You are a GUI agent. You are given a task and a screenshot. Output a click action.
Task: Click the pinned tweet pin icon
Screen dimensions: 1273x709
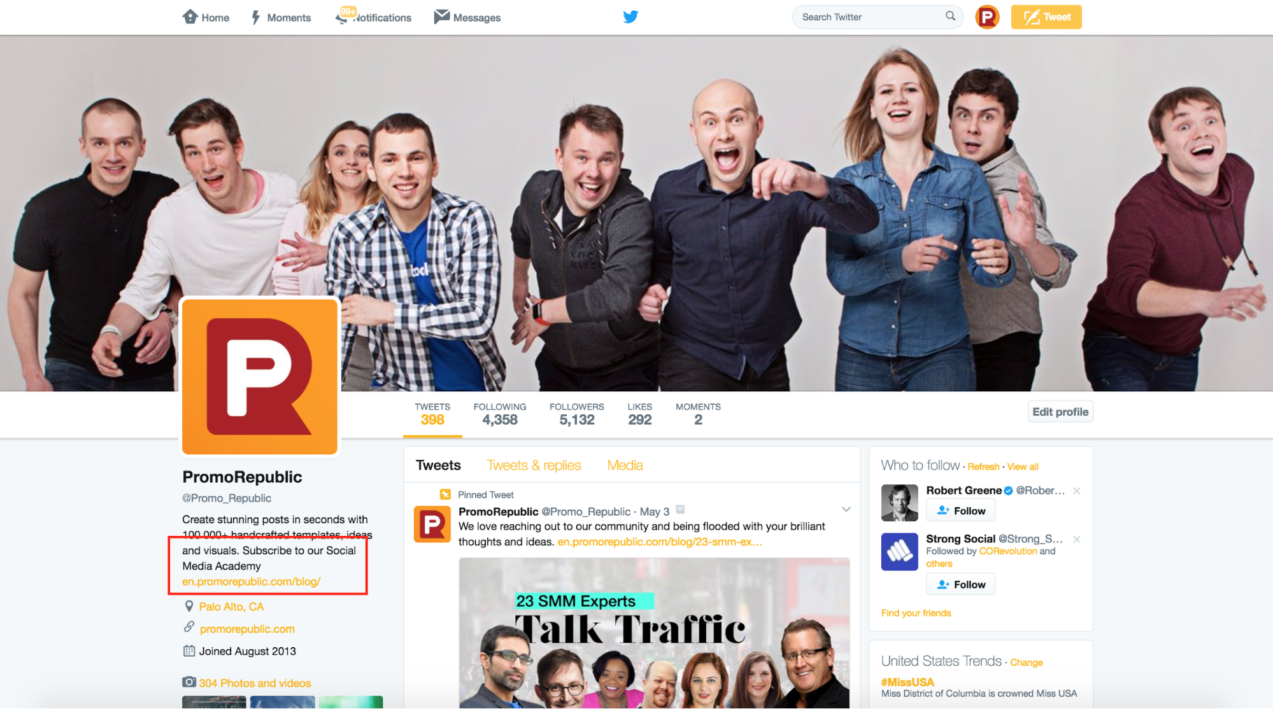pos(445,495)
